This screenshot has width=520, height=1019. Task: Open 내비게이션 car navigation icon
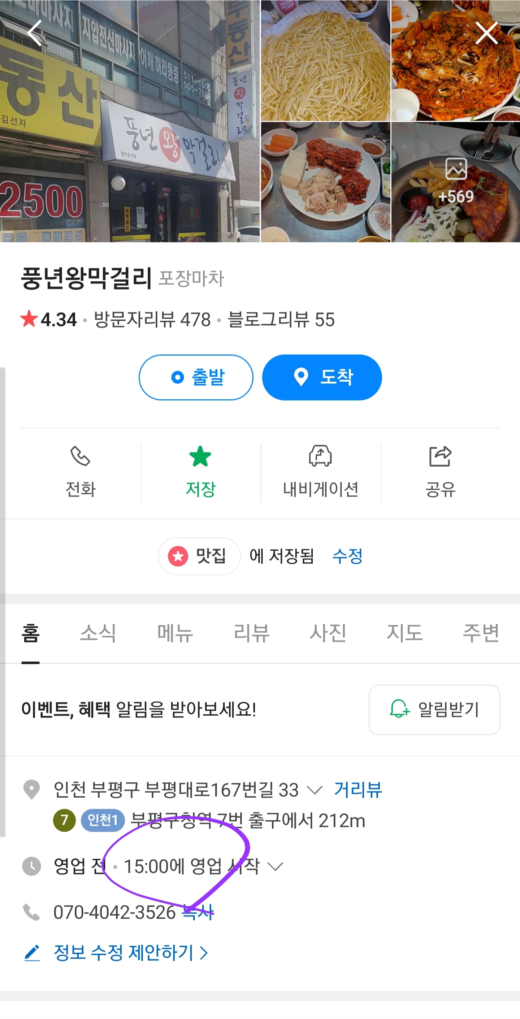tap(320, 456)
